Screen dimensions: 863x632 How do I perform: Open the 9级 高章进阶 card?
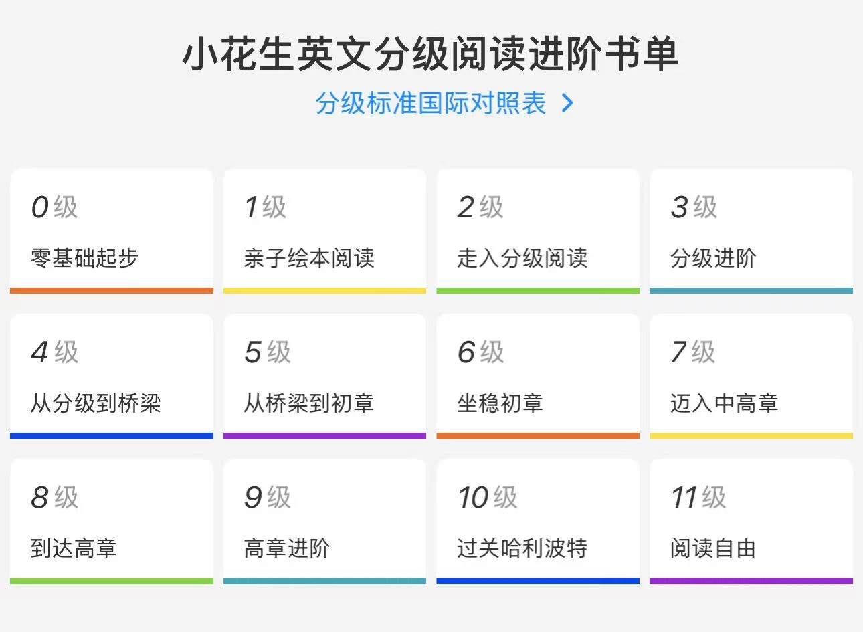coord(324,522)
